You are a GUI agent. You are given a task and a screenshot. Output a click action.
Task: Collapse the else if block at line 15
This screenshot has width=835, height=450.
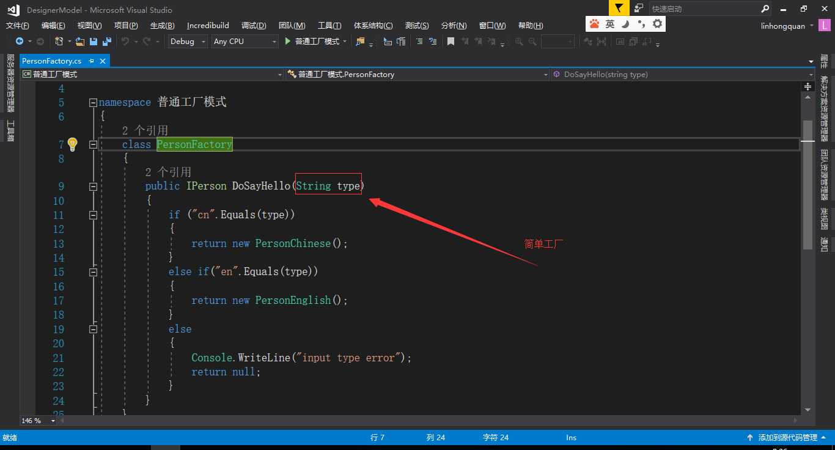93,272
